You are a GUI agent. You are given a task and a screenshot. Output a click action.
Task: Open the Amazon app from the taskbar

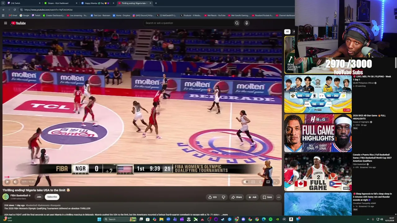(x=291, y=219)
